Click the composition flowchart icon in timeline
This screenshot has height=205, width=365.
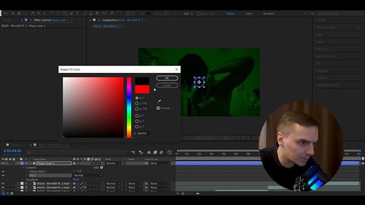click(x=133, y=153)
